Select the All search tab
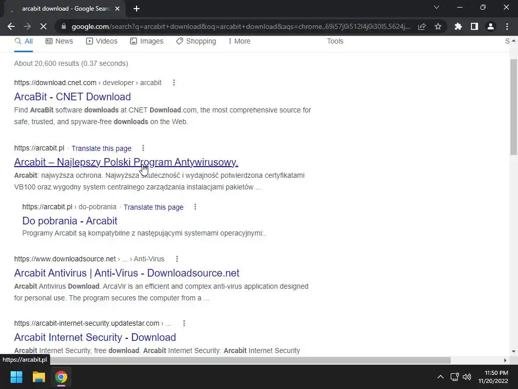Image resolution: width=518 pixels, height=389 pixels. tap(23, 42)
